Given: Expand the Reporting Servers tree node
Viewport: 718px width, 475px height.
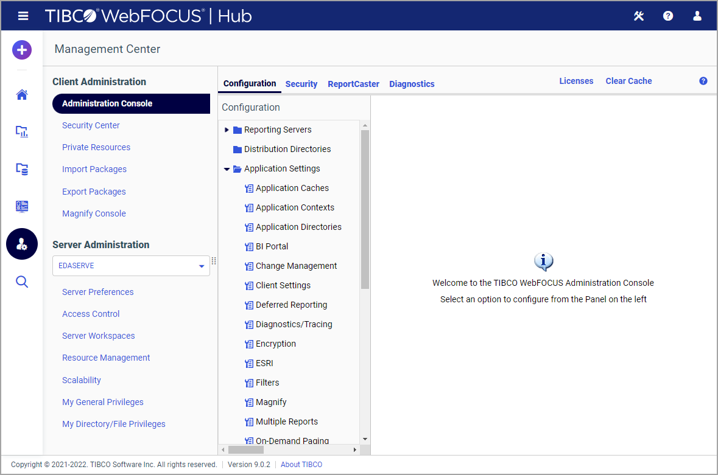Looking at the screenshot, I should point(227,130).
